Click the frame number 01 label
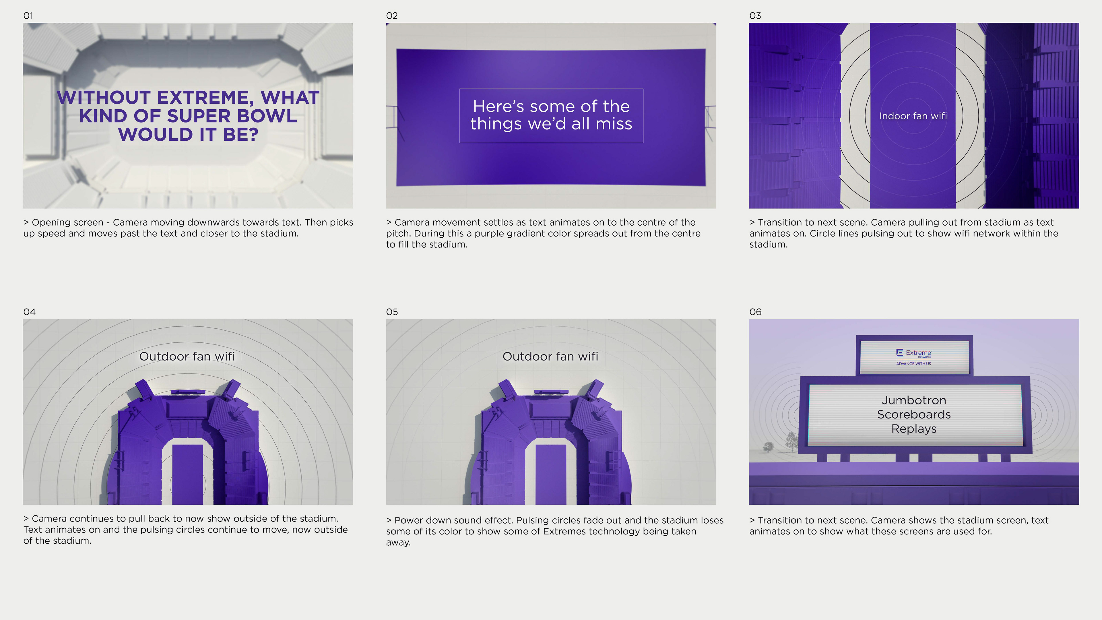1102x620 pixels. [x=28, y=16]
